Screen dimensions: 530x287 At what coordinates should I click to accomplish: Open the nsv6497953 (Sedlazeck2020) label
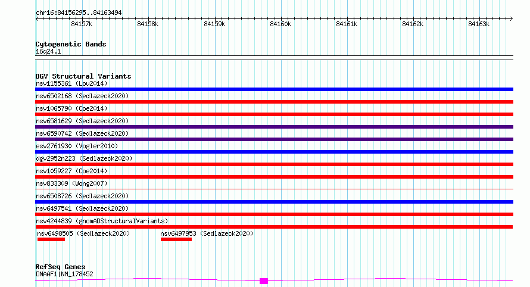tap(207, 233)
